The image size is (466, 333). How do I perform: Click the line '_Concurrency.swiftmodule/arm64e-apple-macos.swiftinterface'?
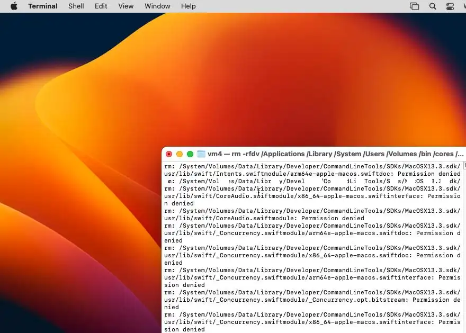tap(312, 278)
